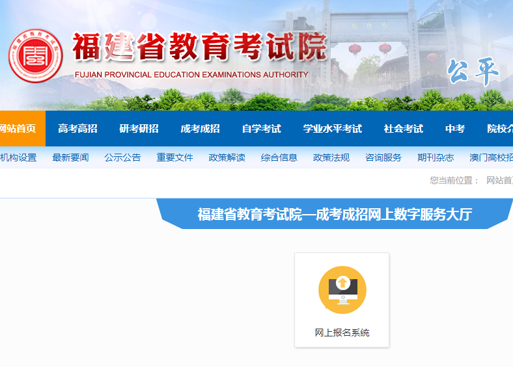Image resolution: width=513 pixels, height=367 pixels.
Task: Open the 网站首页 orange tab
Action: (x=23, y=129)
